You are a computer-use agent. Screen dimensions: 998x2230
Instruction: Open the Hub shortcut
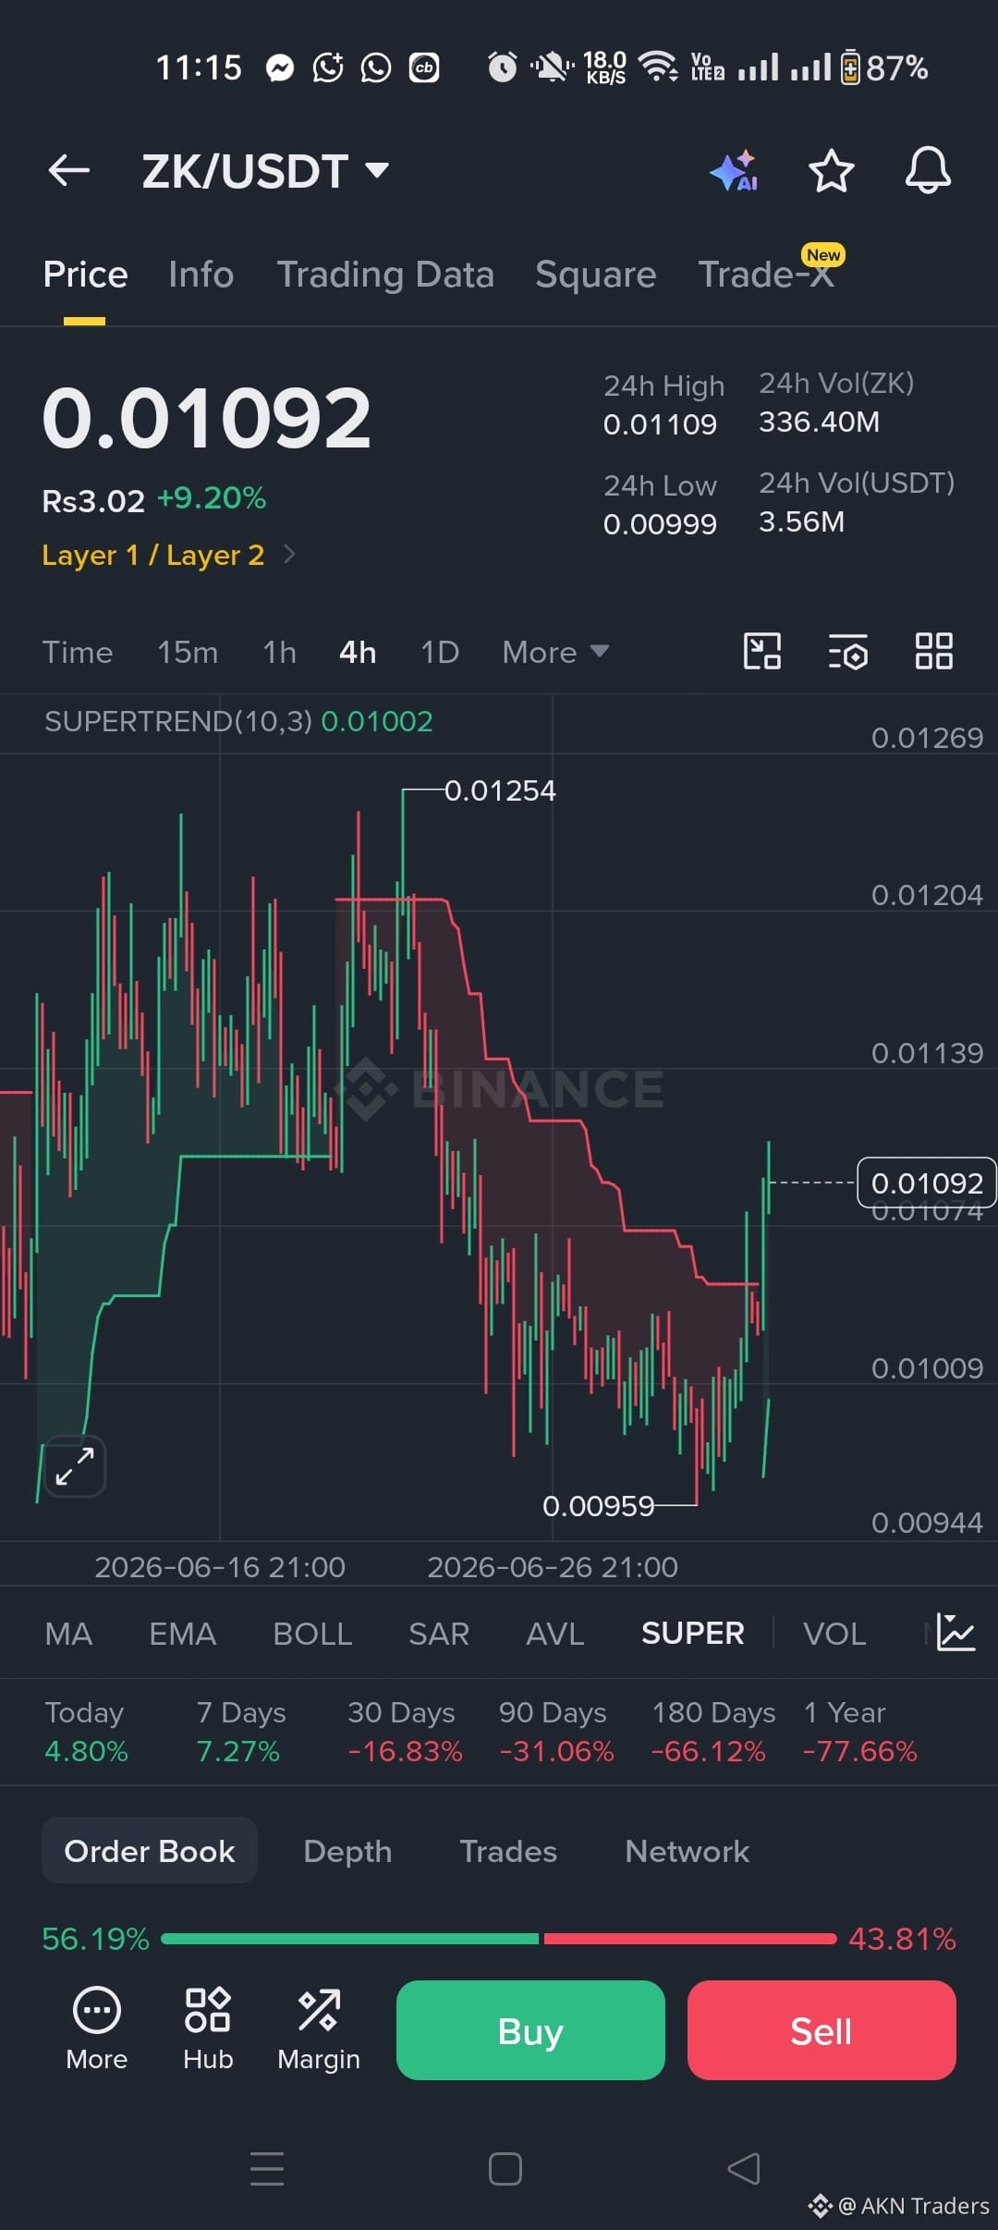208,2029
